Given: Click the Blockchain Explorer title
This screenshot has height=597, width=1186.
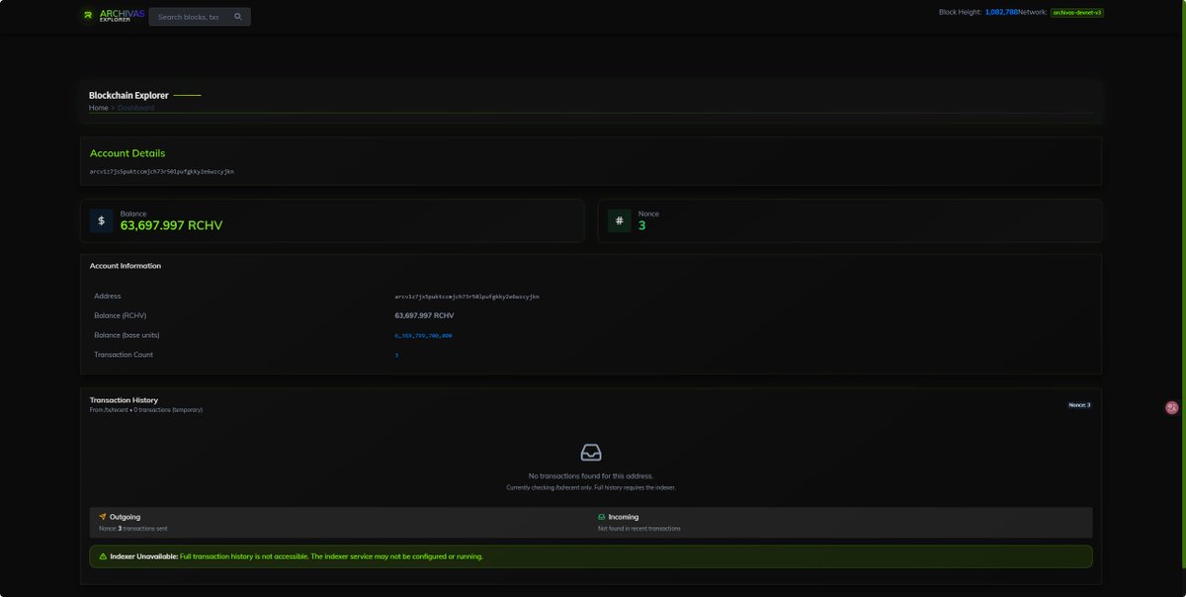Looking at the screenshot, I should point(128,96).
